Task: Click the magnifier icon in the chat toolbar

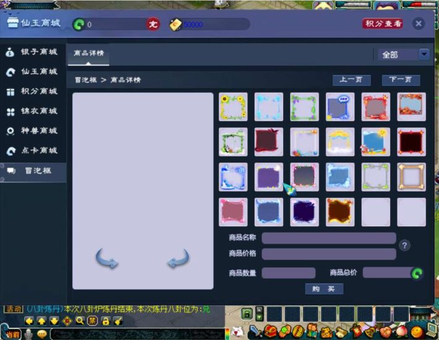Action: click(x=80, y=320)
